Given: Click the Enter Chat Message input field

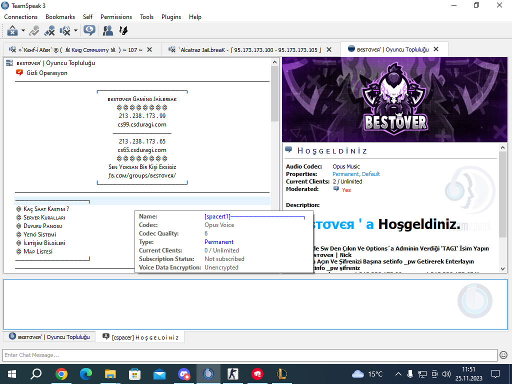Looking at the screenshot, I should 250,355.
